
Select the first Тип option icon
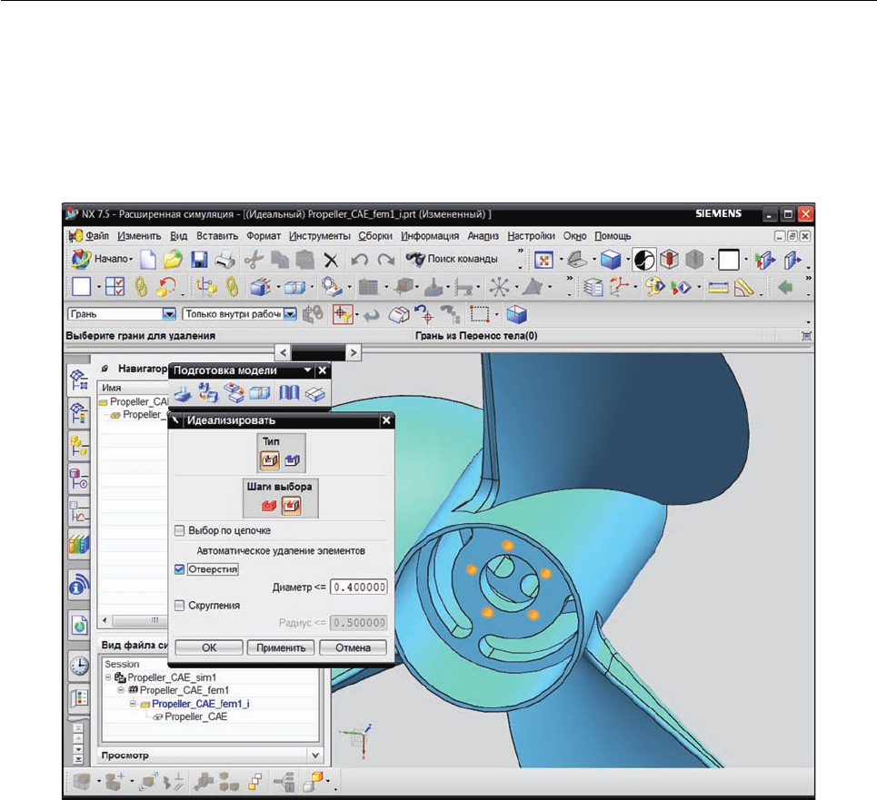pyautogui.click(x=270, y=460)
